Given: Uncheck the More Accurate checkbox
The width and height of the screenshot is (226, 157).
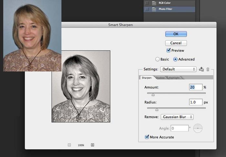Looking at the screenshot, I should click(147, 137).
